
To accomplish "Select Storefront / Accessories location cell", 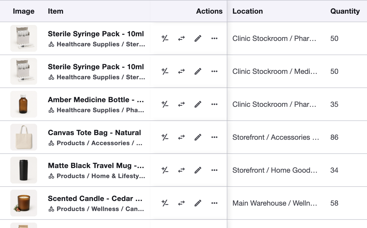I will point(276,137).
